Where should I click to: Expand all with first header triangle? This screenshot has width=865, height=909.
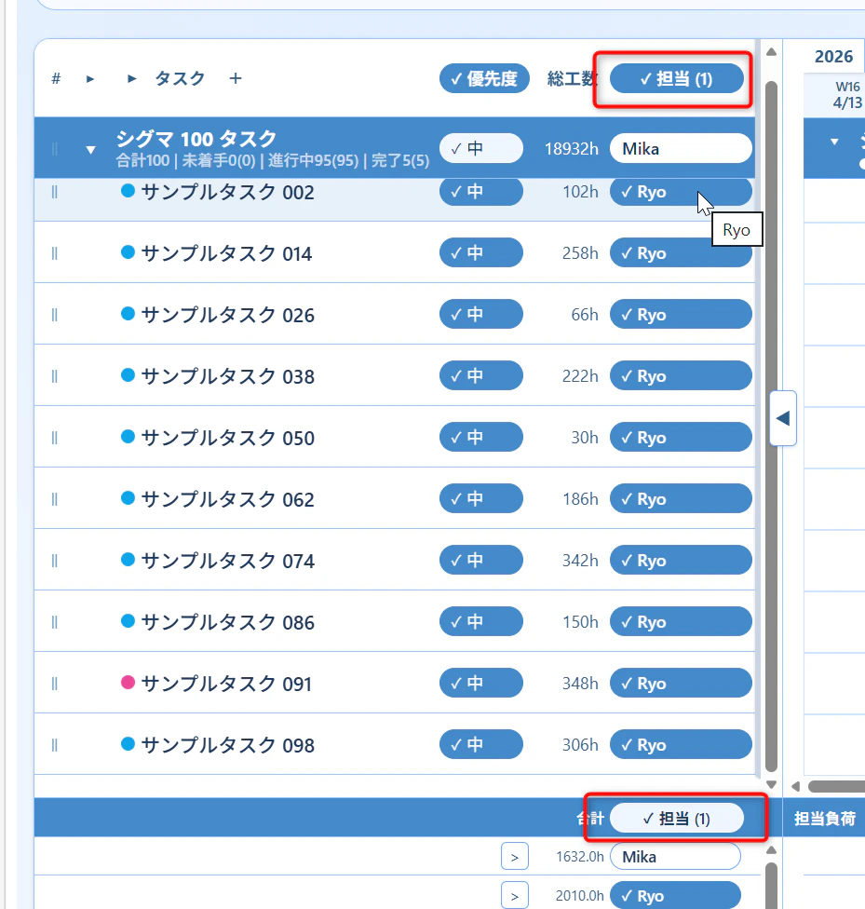90,79
